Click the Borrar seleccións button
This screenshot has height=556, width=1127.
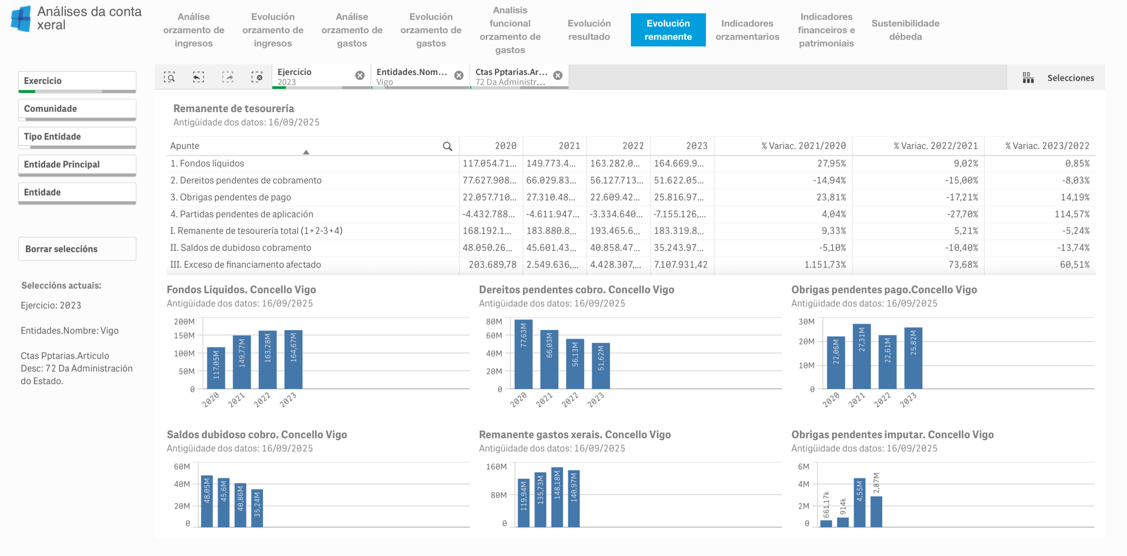coord(77,249)
